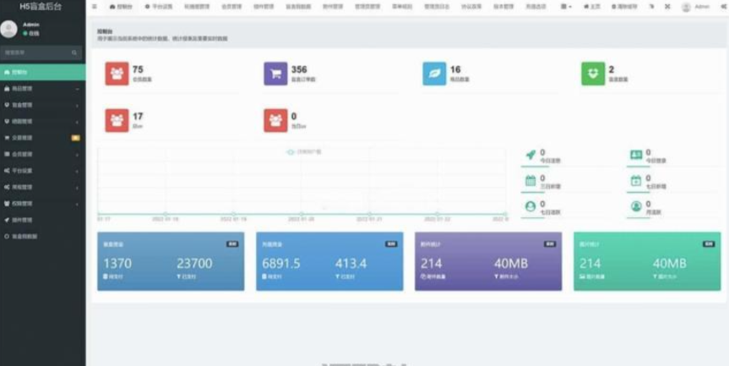Open the Admin user menu in top bar
Screen dimensions: 729x366
point(696,7)
